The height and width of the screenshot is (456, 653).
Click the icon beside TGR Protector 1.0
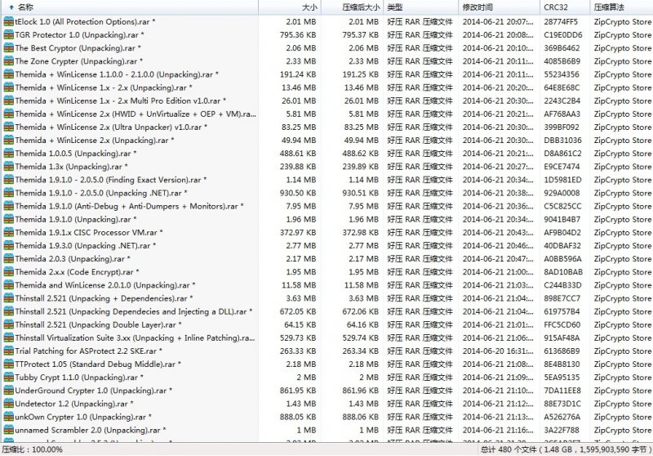pos(8,35)
